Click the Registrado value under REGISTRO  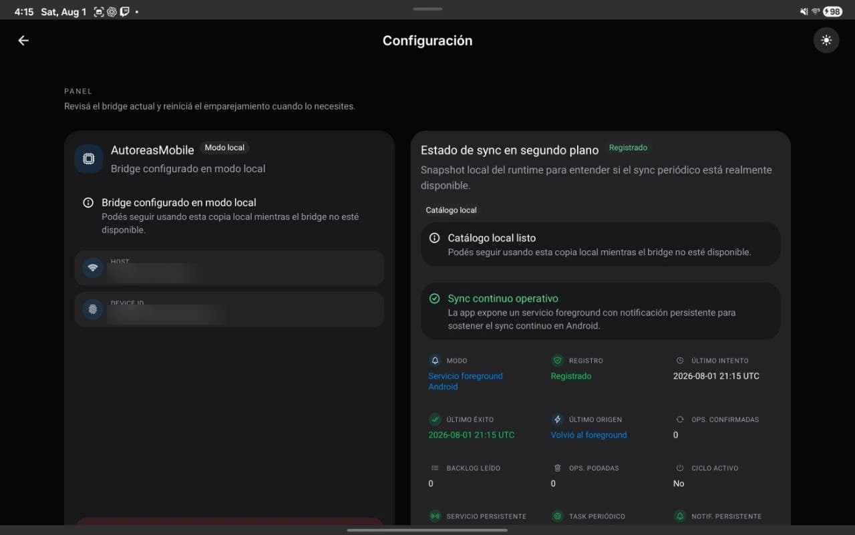[x=571, y=376]
